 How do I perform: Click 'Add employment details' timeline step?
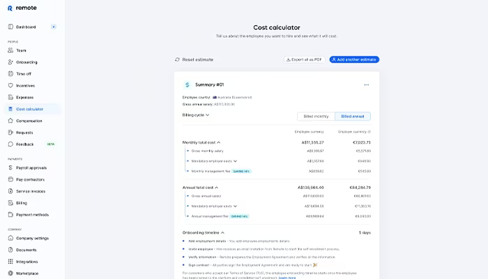pos(207,241)
